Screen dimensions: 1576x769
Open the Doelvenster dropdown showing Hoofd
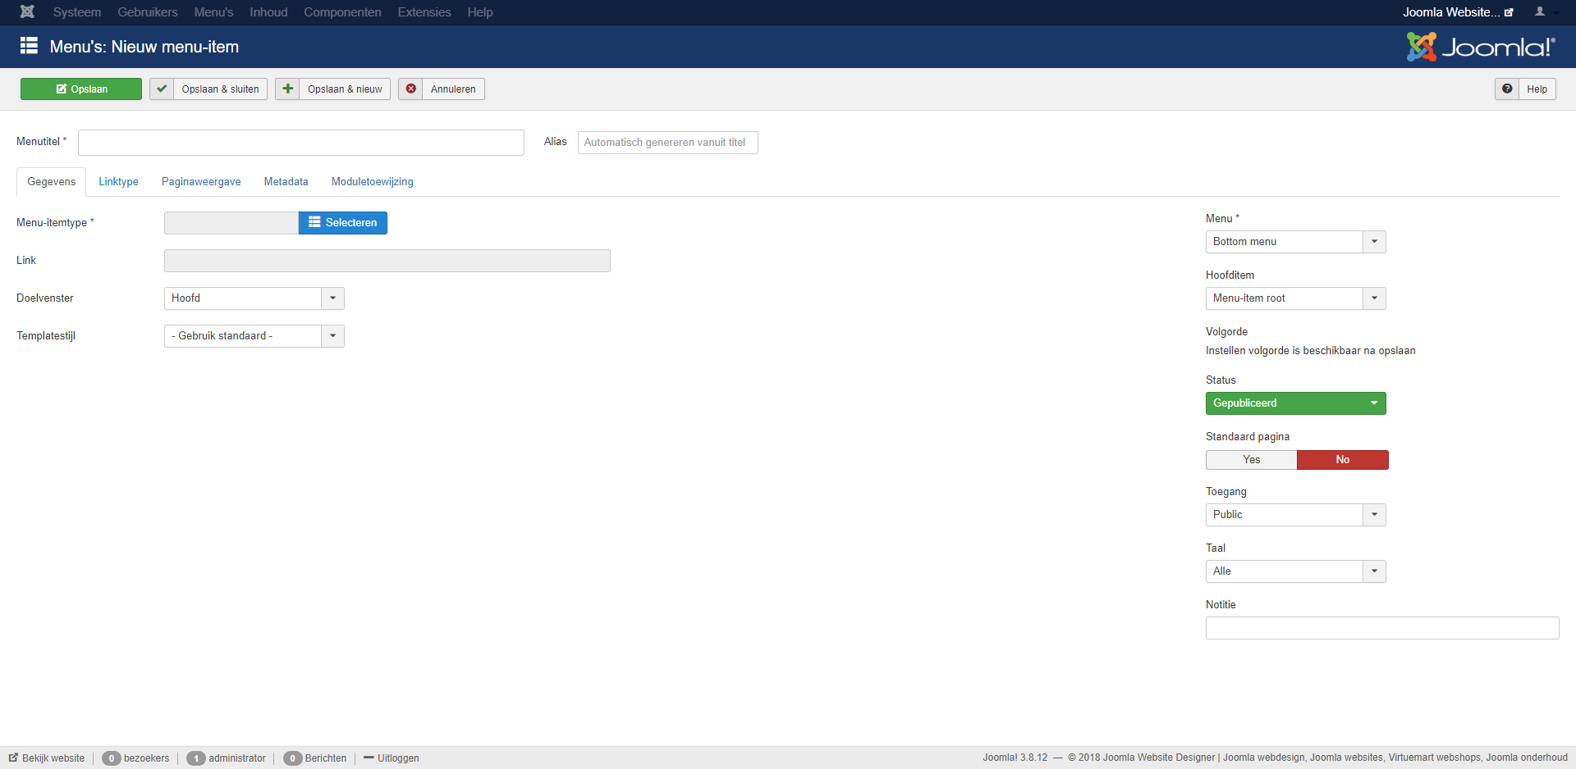332,298
